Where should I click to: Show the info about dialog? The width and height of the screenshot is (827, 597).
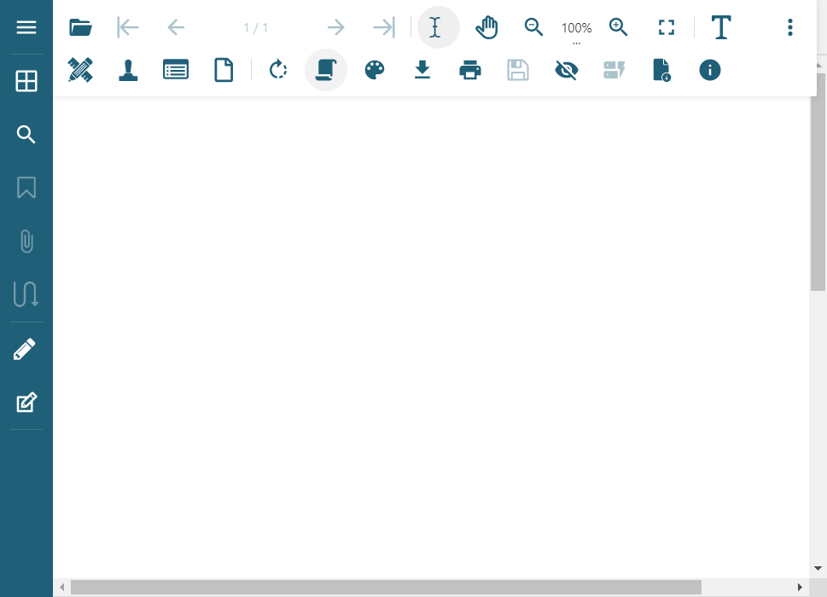click(710, 70)
